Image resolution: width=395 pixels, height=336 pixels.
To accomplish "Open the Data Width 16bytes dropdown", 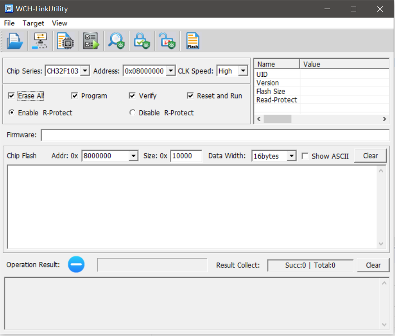I will (292, 156).
